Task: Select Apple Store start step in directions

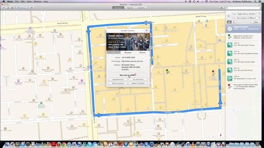Action: [x=243, y=37]
